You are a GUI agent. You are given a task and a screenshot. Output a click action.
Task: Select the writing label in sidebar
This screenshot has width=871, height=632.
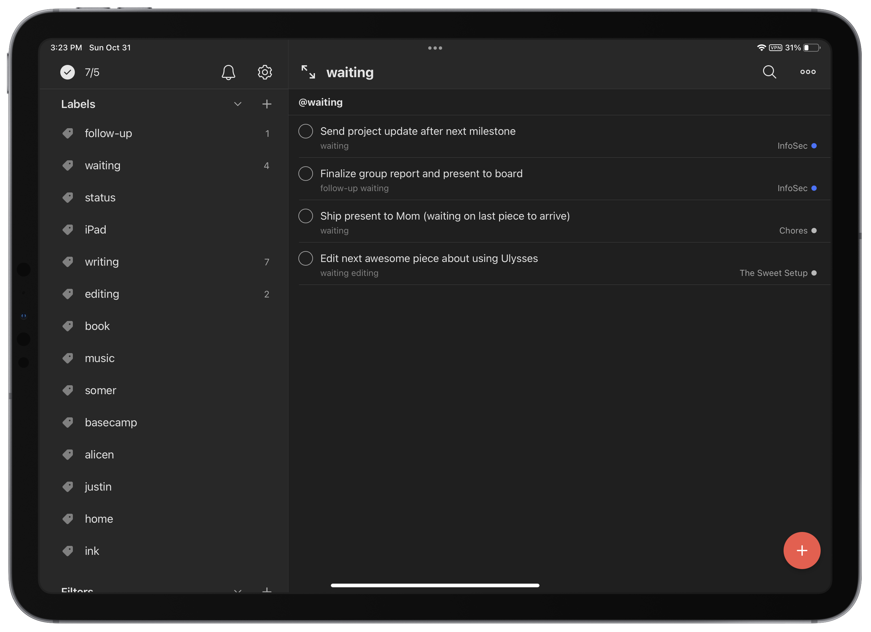tap(101, 261)
